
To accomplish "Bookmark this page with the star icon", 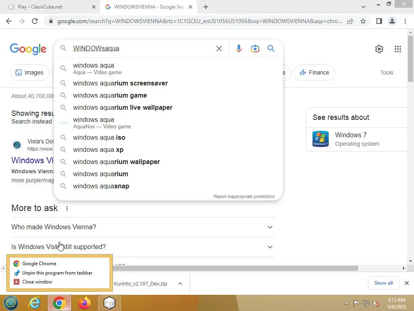I will (363, 21).
